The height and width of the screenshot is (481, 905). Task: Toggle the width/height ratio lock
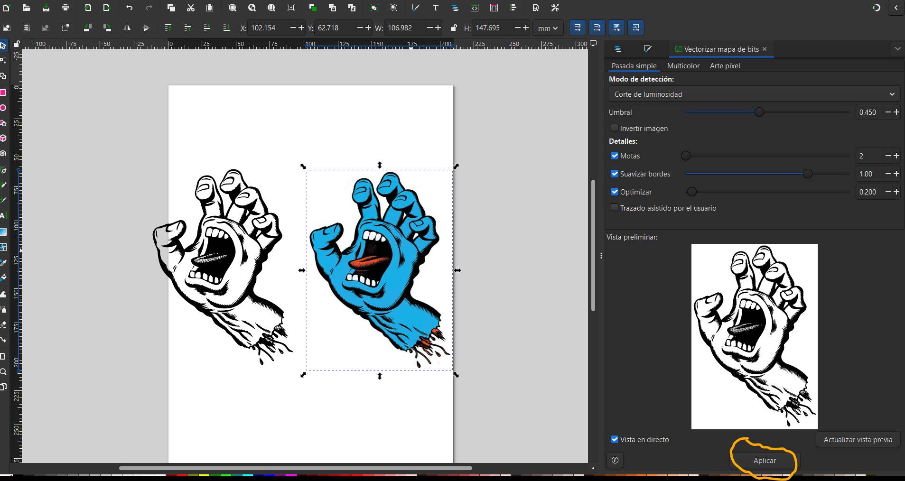(x=453, y=28)
